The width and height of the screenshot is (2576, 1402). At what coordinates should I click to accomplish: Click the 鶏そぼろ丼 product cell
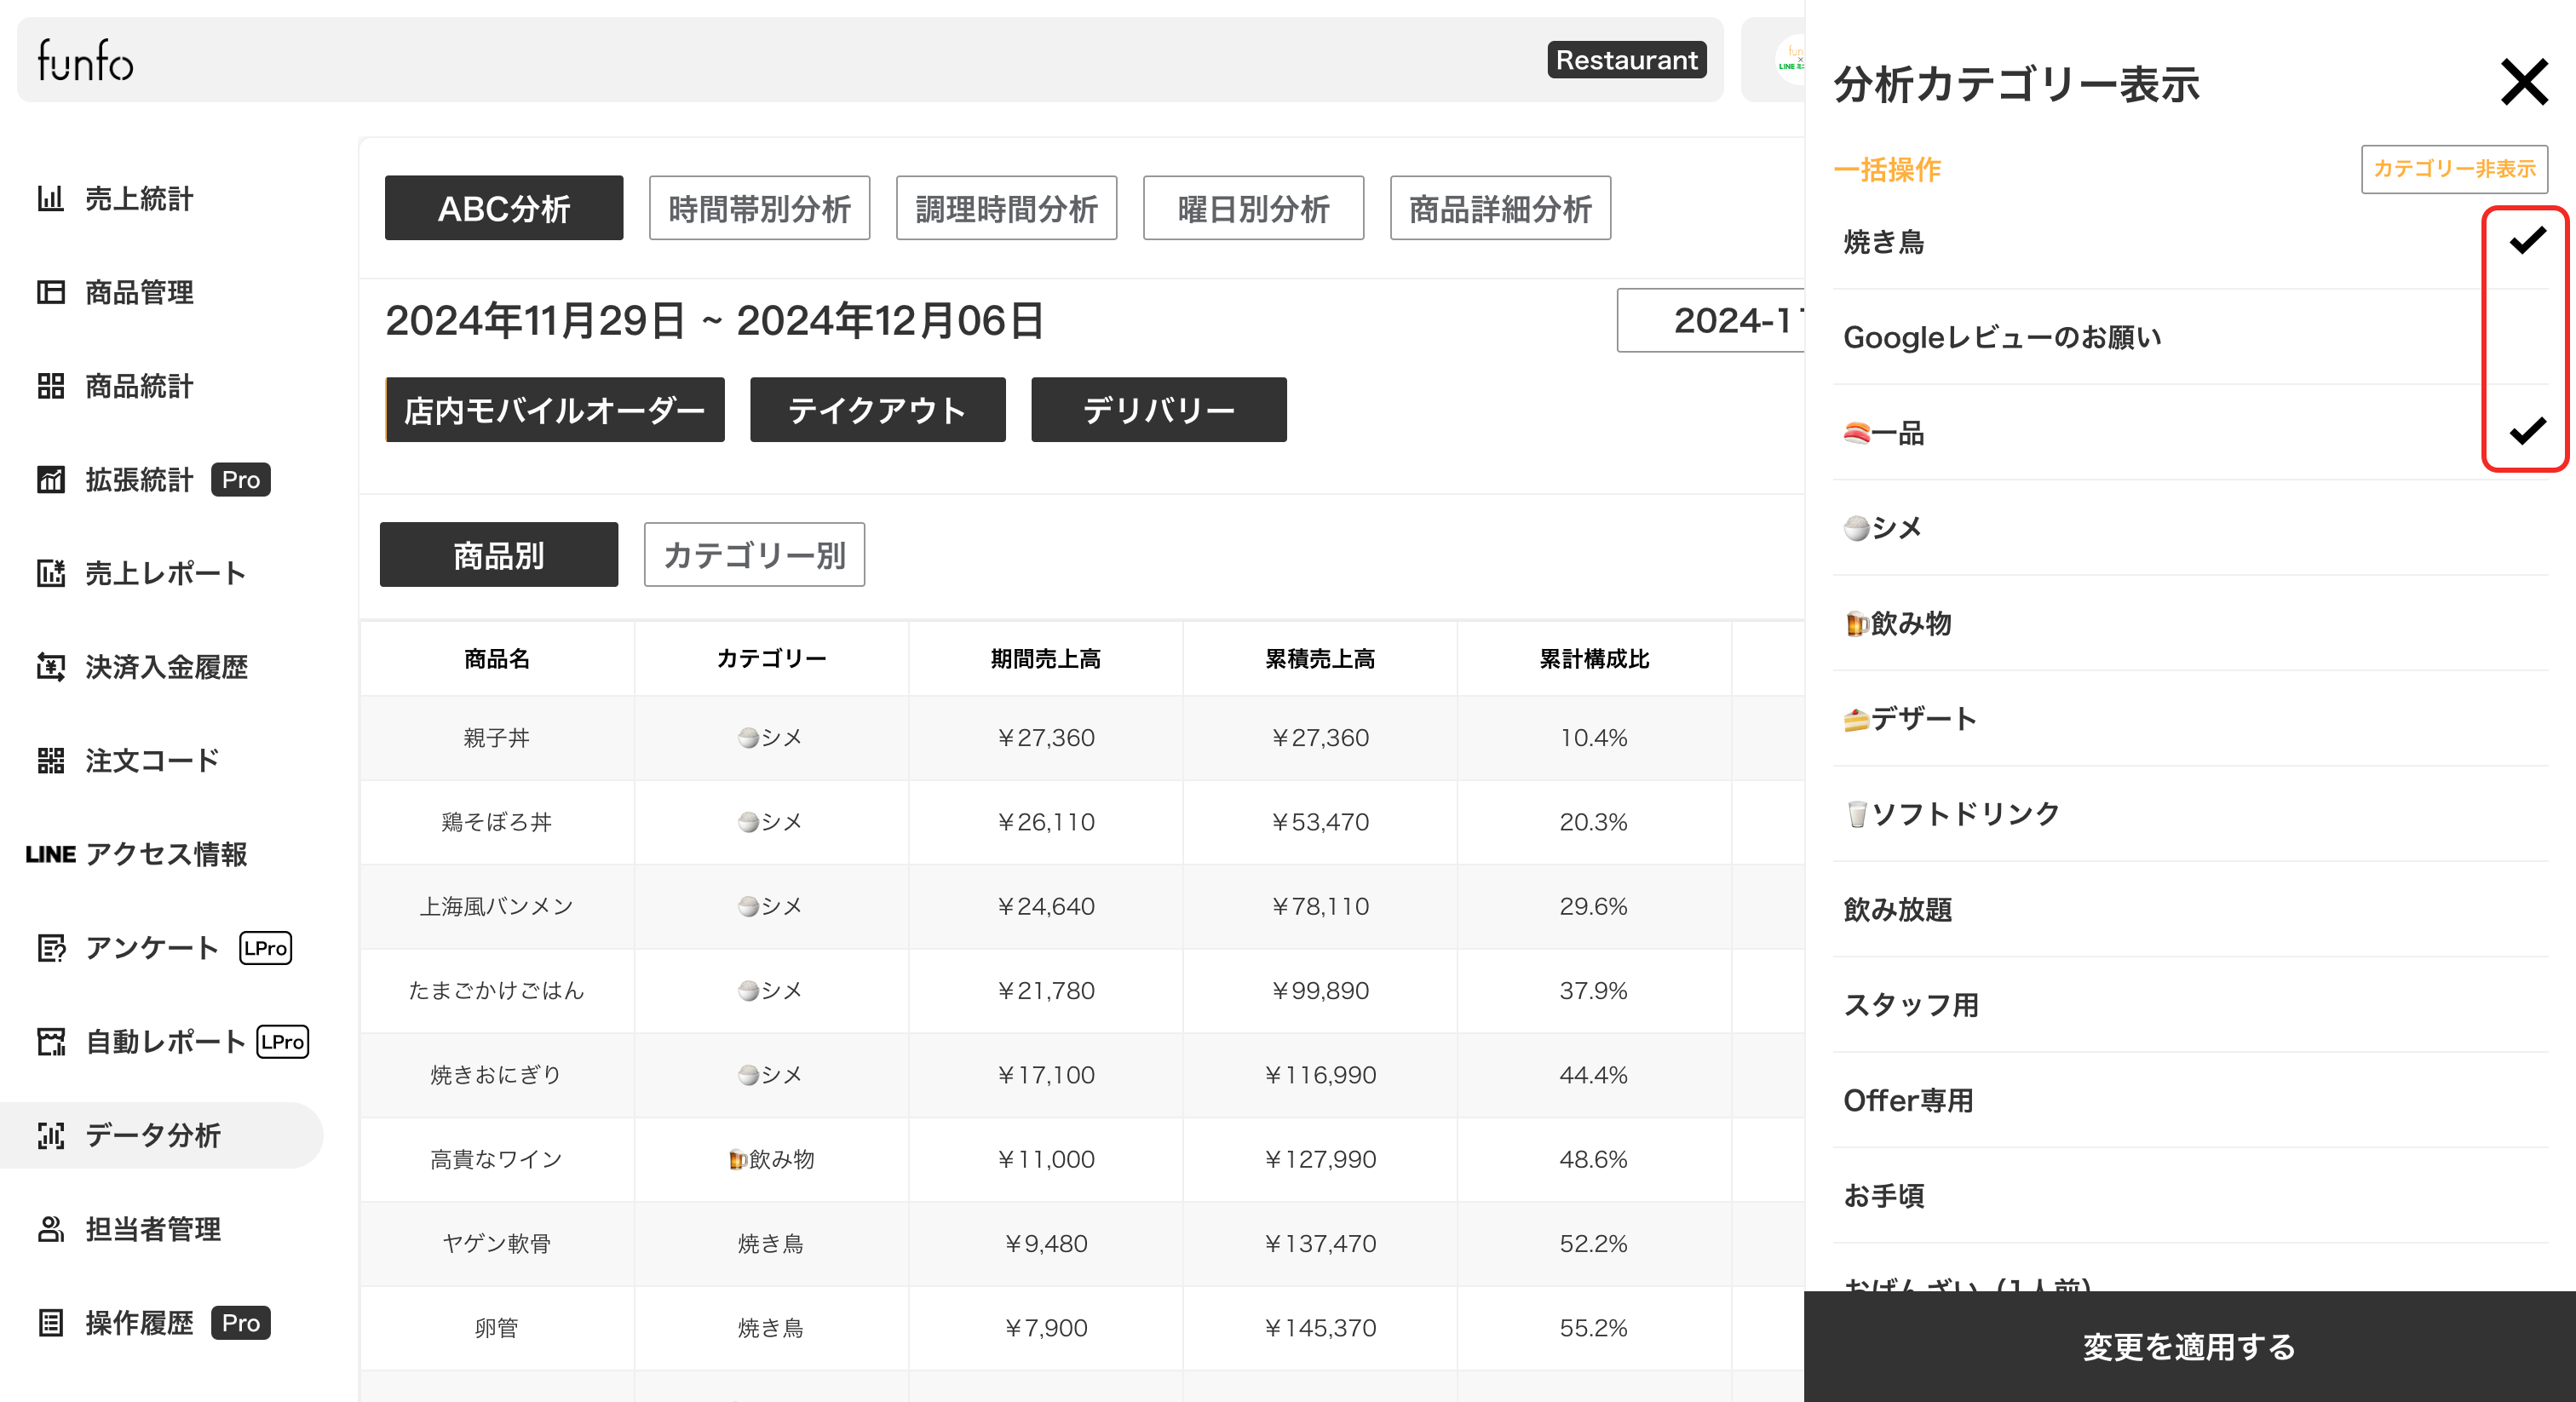point(497,822)
